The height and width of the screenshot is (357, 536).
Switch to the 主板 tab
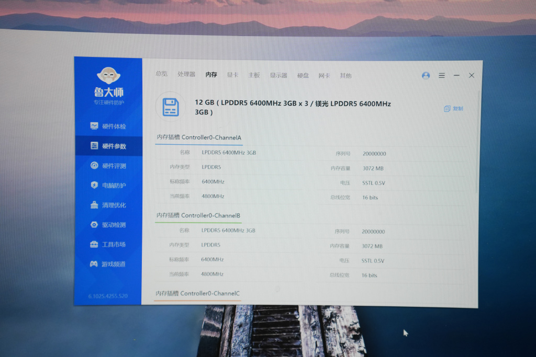pos(254,75)
